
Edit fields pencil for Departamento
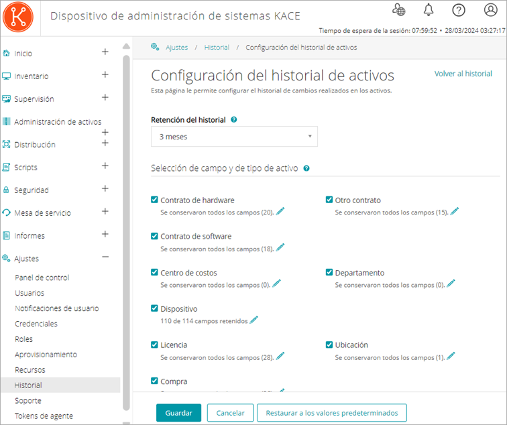click(451, 284)
